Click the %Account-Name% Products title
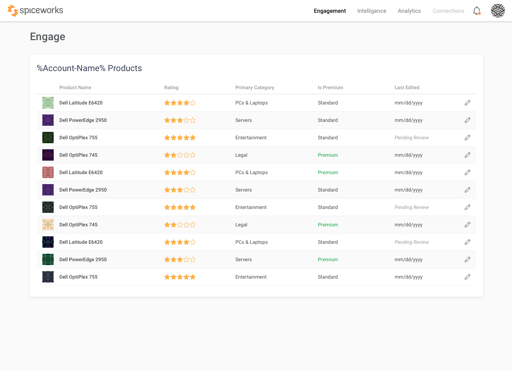Image resolution: width=512 pixels, height=371 pixels. click(89, 68)
